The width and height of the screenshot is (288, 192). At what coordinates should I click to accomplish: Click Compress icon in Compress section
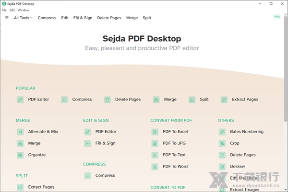click(87, 176)
